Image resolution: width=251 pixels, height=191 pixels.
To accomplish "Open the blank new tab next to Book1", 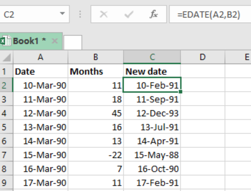I will (73, 43).
